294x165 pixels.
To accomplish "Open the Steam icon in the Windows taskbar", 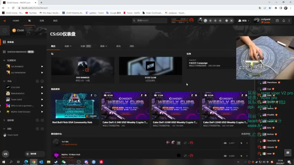I will coord(56,162).
